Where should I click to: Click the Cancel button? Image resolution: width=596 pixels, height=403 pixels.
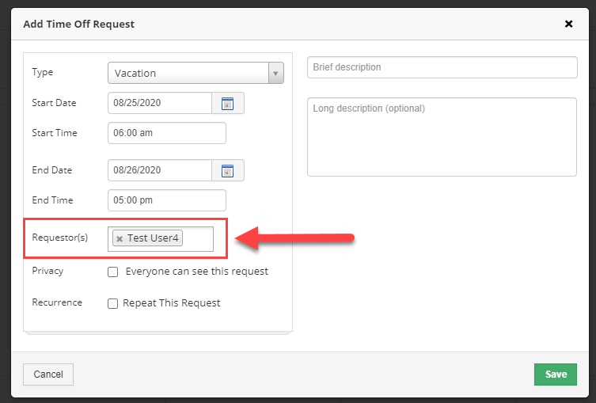(x=48, y=374)
